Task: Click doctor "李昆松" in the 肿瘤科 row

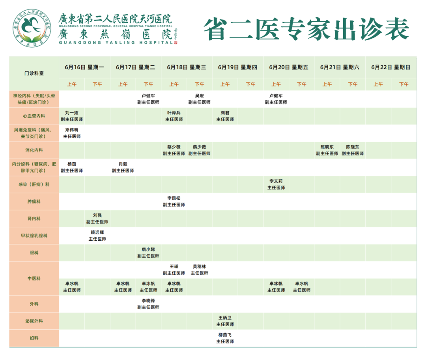Action: click(x=174, y=199)
